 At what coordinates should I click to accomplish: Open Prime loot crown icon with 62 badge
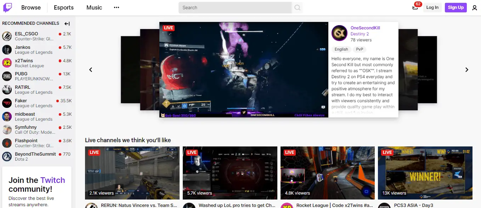coord(415,7)
